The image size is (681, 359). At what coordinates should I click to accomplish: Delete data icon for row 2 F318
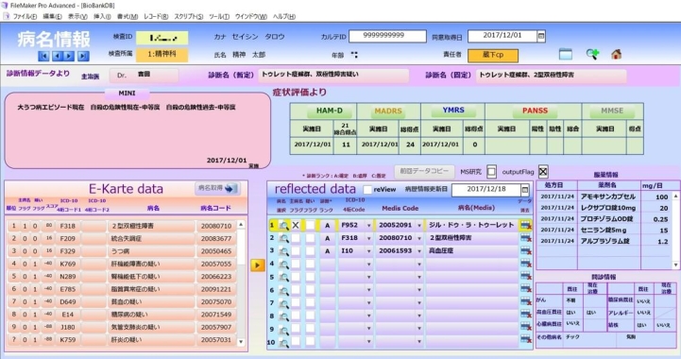click(x=525, y=238)
